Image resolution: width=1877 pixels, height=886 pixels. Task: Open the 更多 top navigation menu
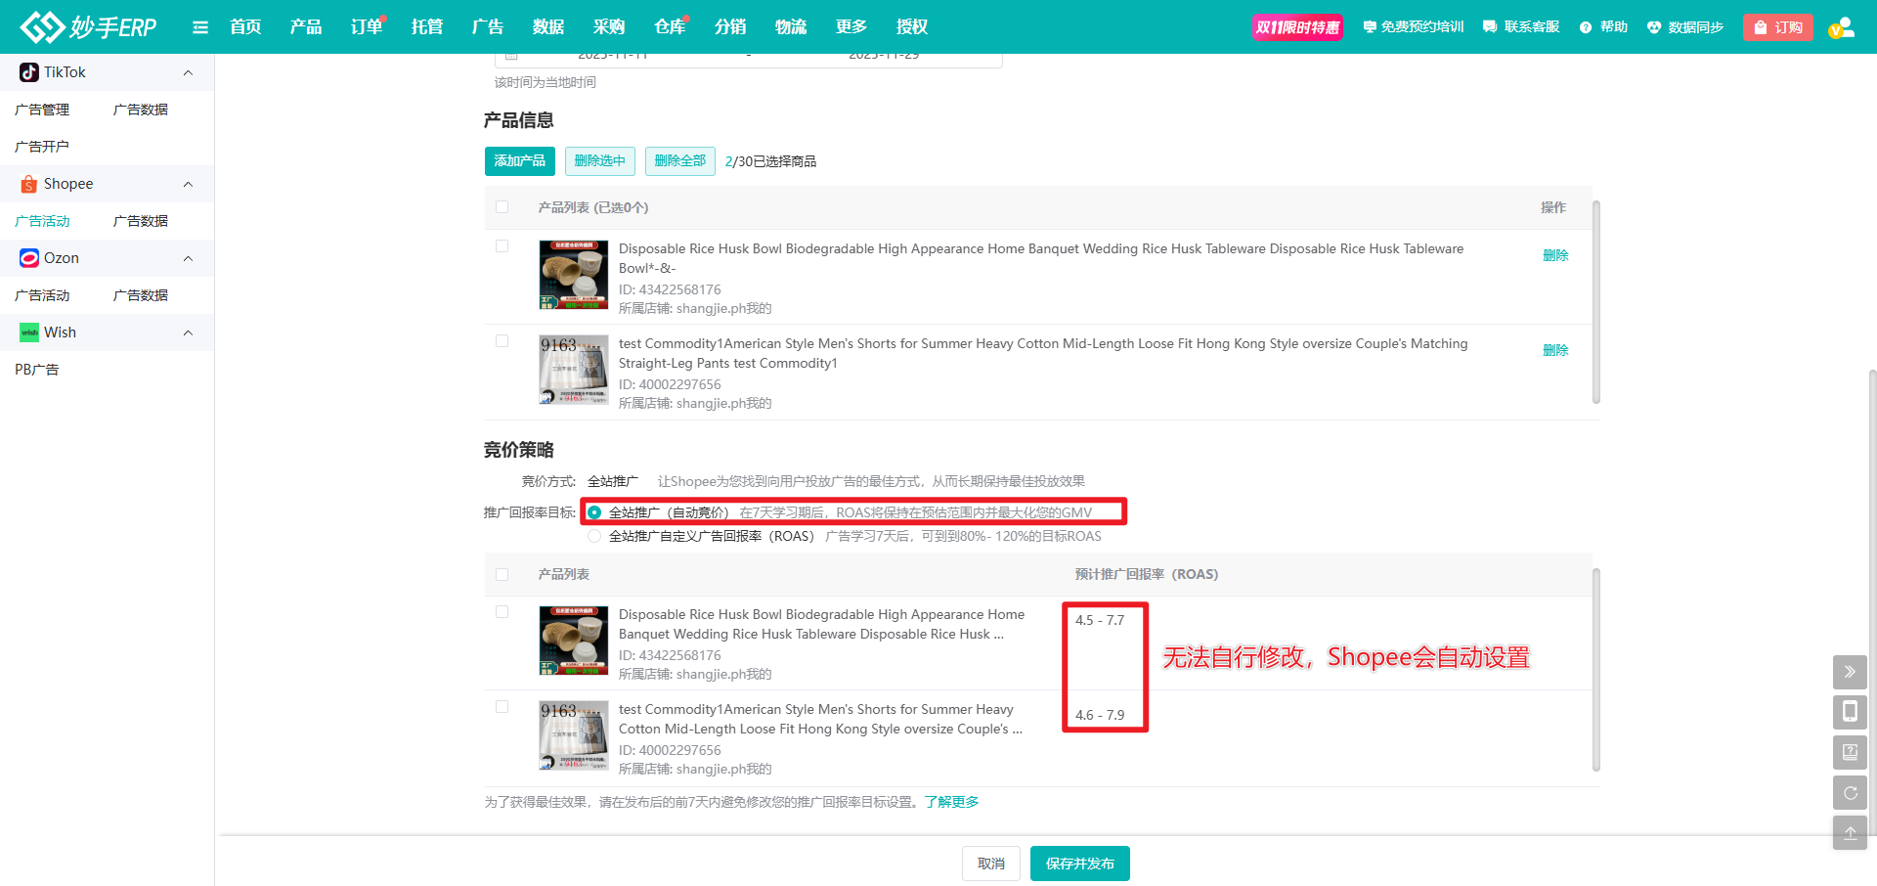click(x=851, y=27)
